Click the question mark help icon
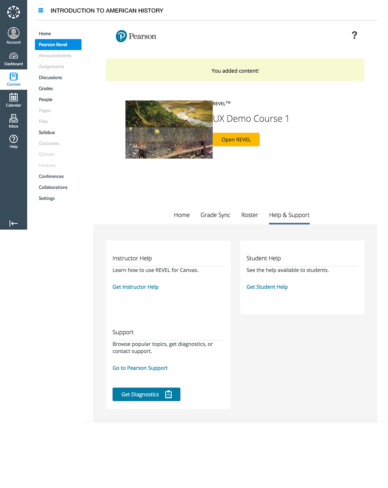Screen dimensions: 388x488 pos(354,35)
